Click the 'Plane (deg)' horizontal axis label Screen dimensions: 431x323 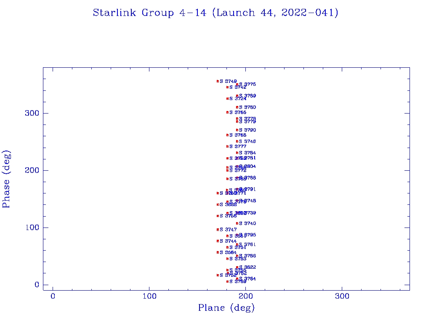pyautogui.click(x=226, y=307)
